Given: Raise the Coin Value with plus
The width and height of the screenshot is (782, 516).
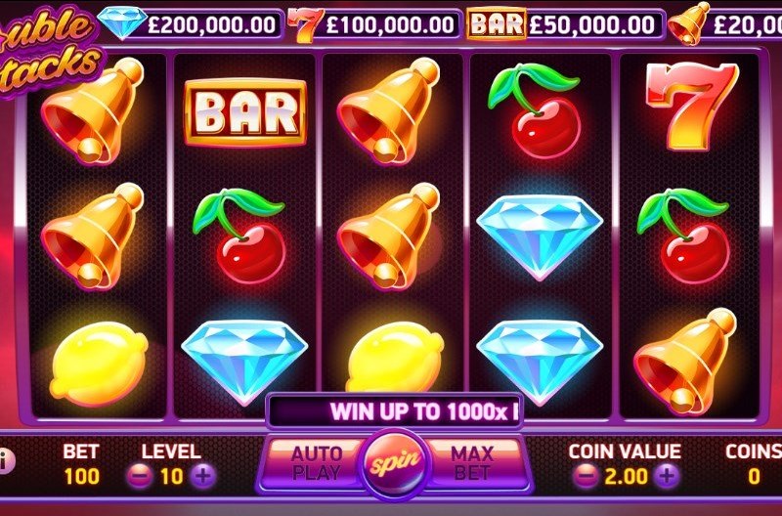Looking at the screenshot, I should point(668,476).
